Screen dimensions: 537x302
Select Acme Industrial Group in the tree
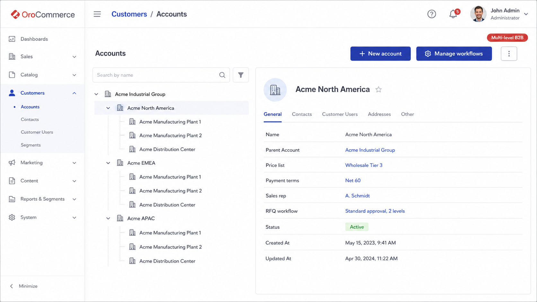140,94
